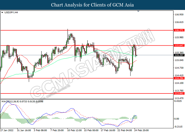Select the 114.294 support price label
This screenshot has width=185, height=132.
[179, 78]
